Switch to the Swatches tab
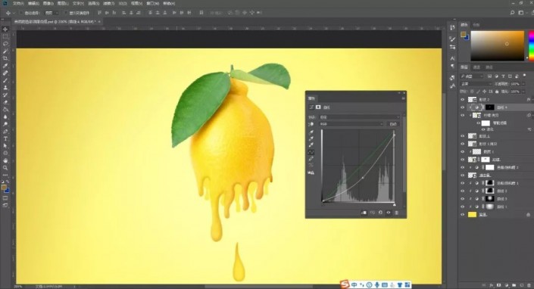 476,25
